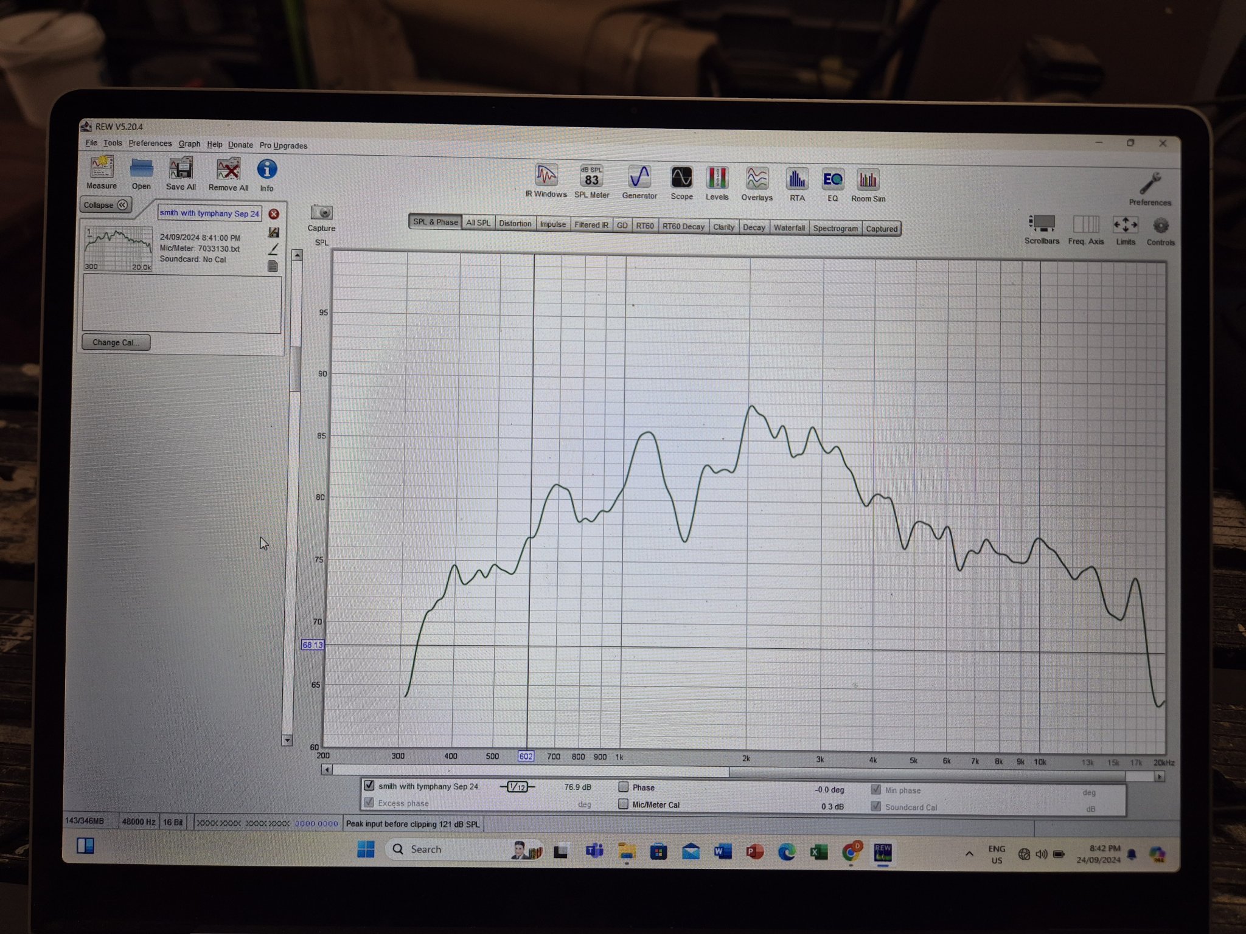Click the measurement pencil edit icon
The image size is (1246, 934).
(x=273, y=249)
